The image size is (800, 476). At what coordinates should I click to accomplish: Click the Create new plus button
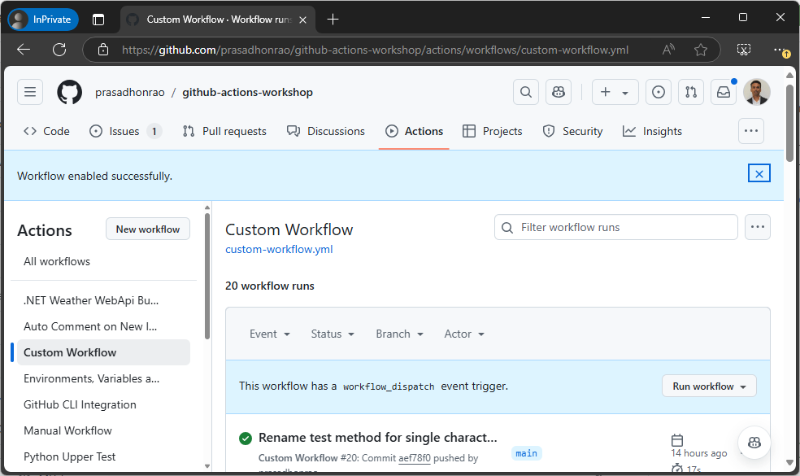[x=615, y=92]
